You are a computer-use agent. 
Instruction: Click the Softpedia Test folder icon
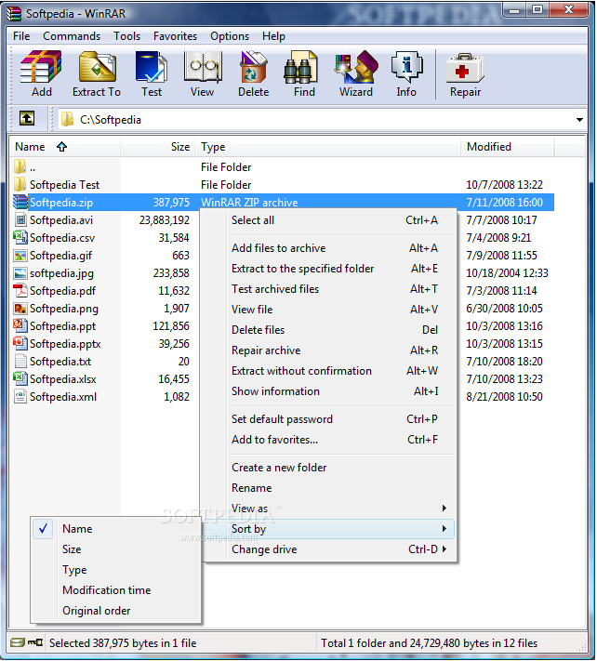coord(20,184)
